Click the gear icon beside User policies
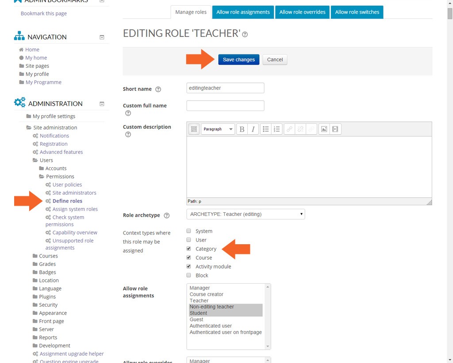The height and width of the screenshot is (363, 453). point(48,185)
